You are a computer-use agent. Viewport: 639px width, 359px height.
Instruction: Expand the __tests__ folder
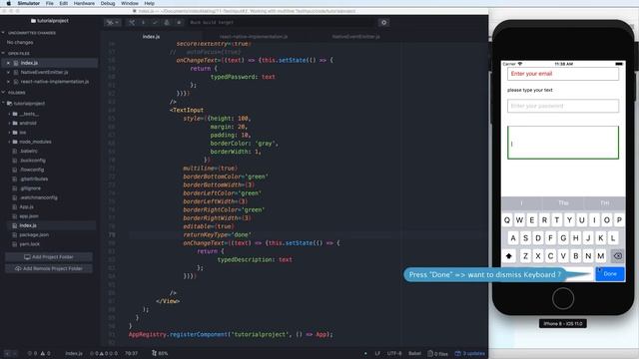click(9, 114)
